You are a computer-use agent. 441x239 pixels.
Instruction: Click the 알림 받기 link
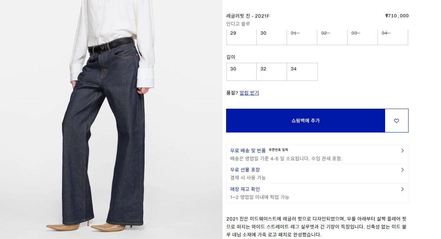[249, 93]
